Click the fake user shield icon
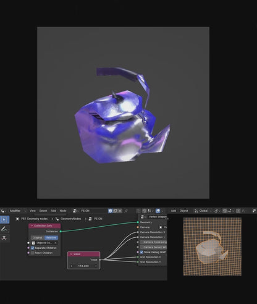257x304 pixels. (111, 211)
